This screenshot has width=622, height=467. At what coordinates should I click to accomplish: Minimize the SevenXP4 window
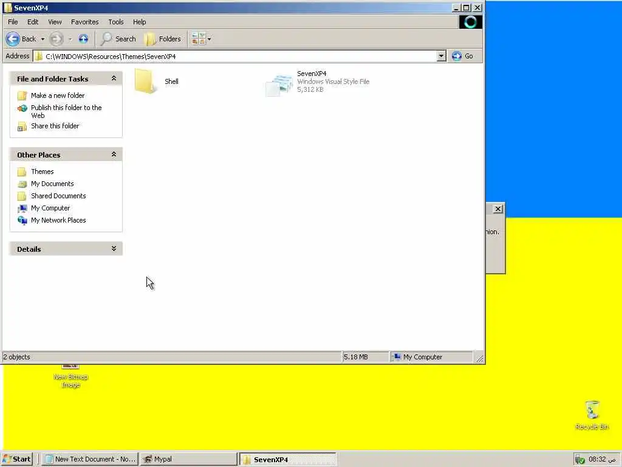[x=456, y=7]
